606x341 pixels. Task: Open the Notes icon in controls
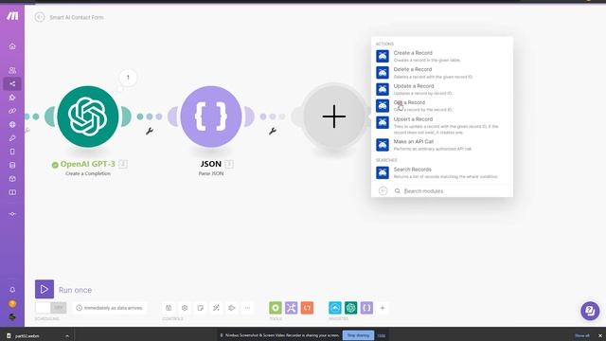[x=200, y=308]
